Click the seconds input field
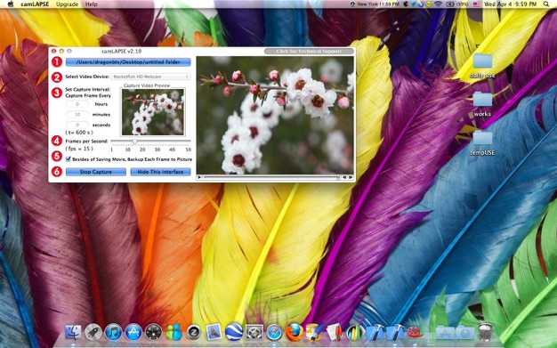Screen dimensions: 557x348 tap(77, 125)
